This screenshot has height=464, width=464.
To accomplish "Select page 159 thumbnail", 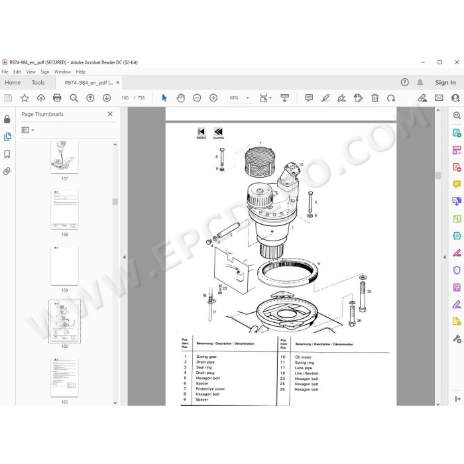I will [x=64, y=266].
